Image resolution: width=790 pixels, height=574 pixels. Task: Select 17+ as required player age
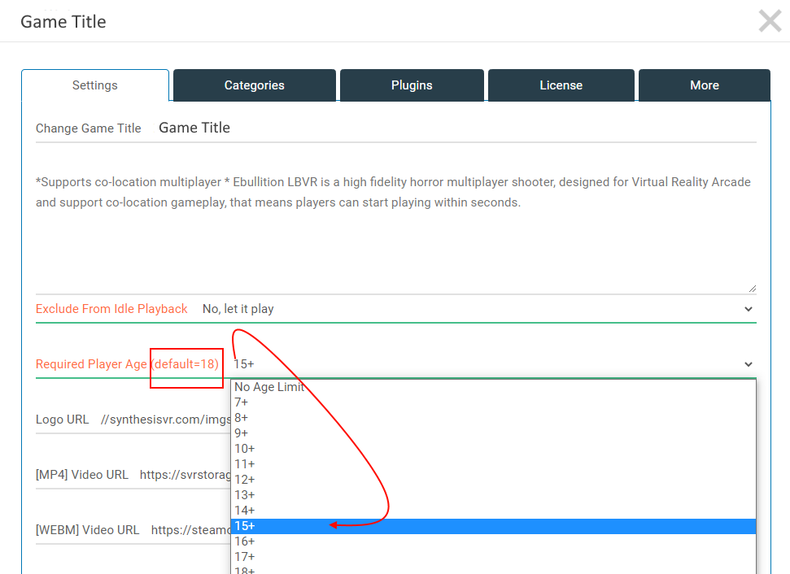[245, 557]
